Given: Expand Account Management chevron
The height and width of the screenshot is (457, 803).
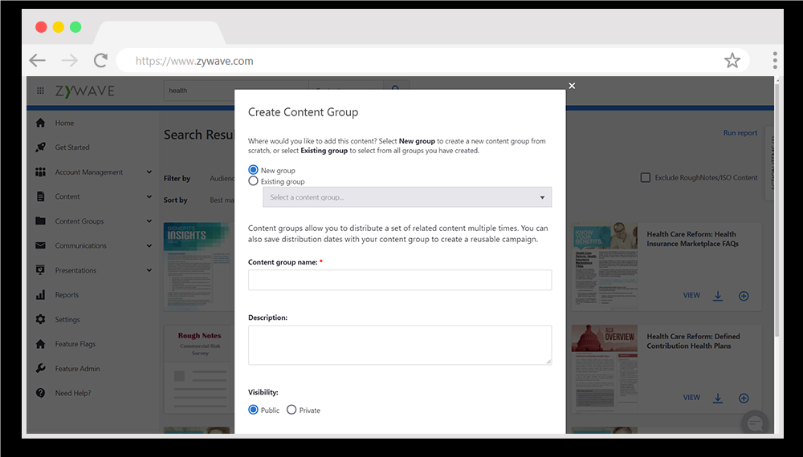Looking at the screenshot, I should pos(149,172).
